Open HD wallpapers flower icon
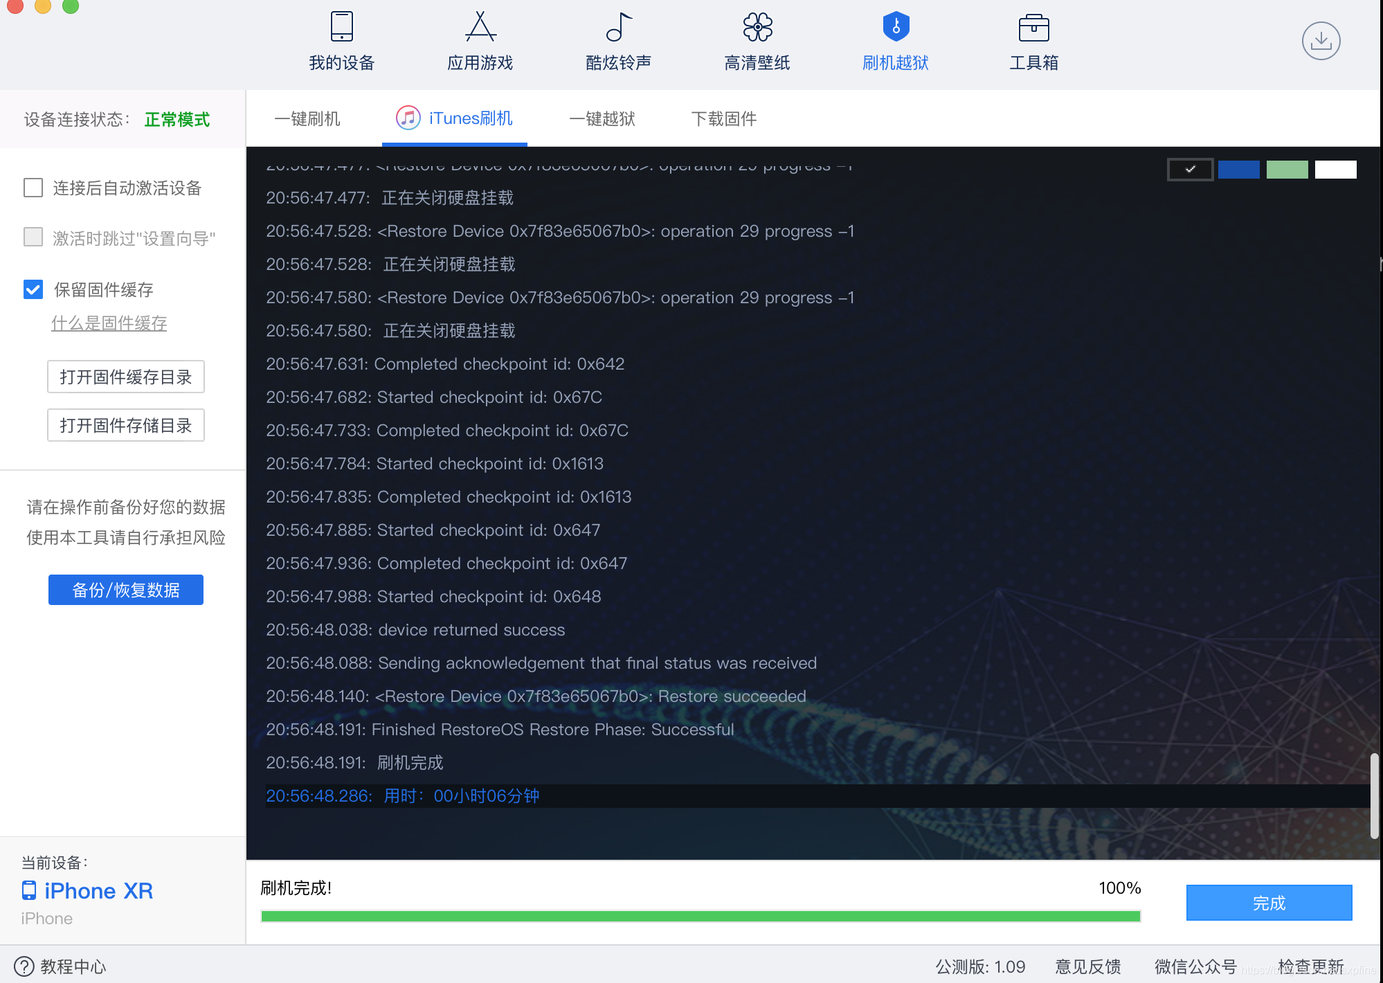Image resolution: width=1383 pixels, height=983 pixels. 757,28
